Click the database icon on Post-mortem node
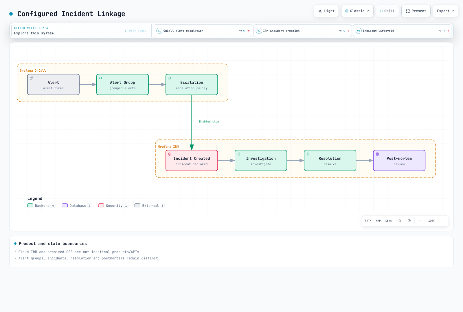The image size is (463, 312). pyautogui.click(x=377, y=154)
